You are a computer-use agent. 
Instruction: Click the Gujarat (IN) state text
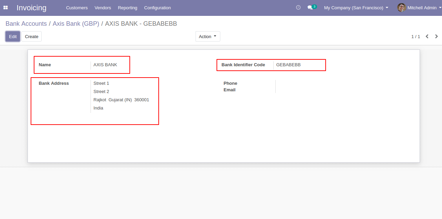click(x=120, y=100)
